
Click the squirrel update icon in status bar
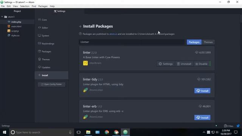point(238,126)
